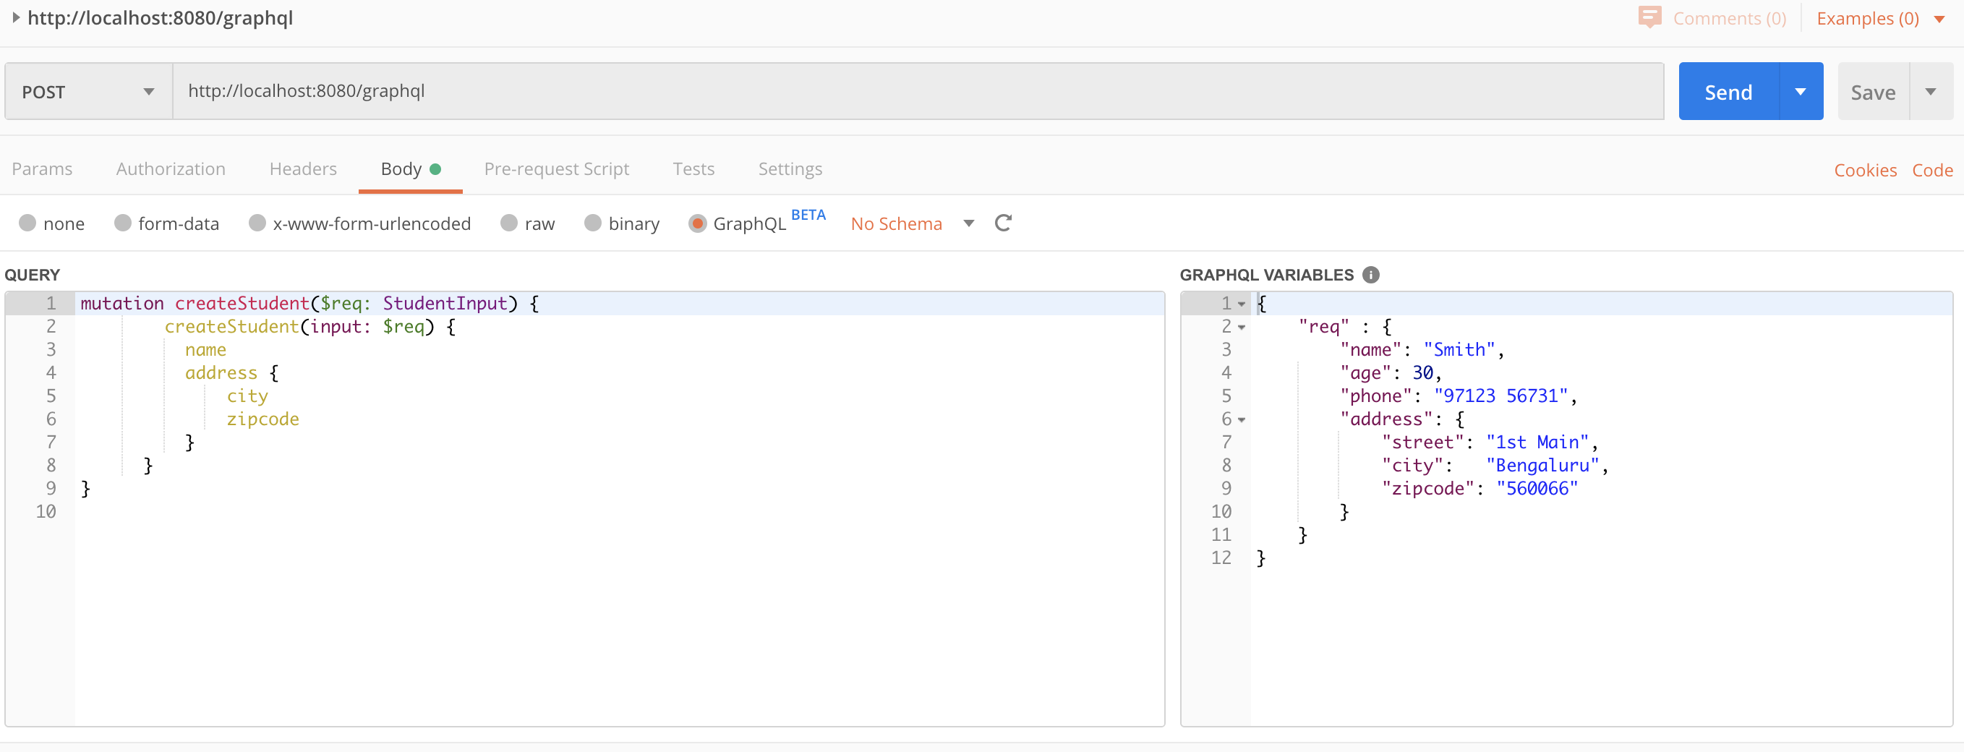
Task: Select x-www-form-urlencoded body type
Action: [257, 223]
